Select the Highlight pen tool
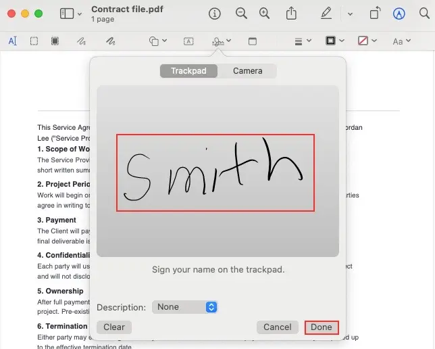This screenshot has height=349, width=435. pos(326,13)
